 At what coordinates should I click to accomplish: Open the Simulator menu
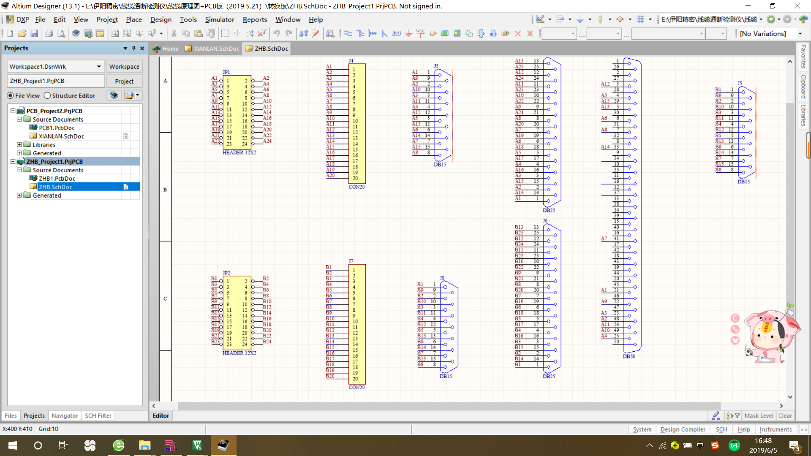pyautogui.click(x=220, y=19)
